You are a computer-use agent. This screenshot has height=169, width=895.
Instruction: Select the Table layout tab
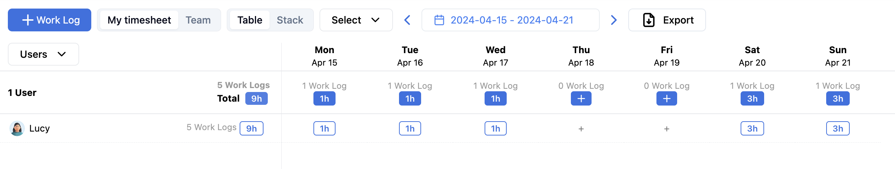[250, 20]
